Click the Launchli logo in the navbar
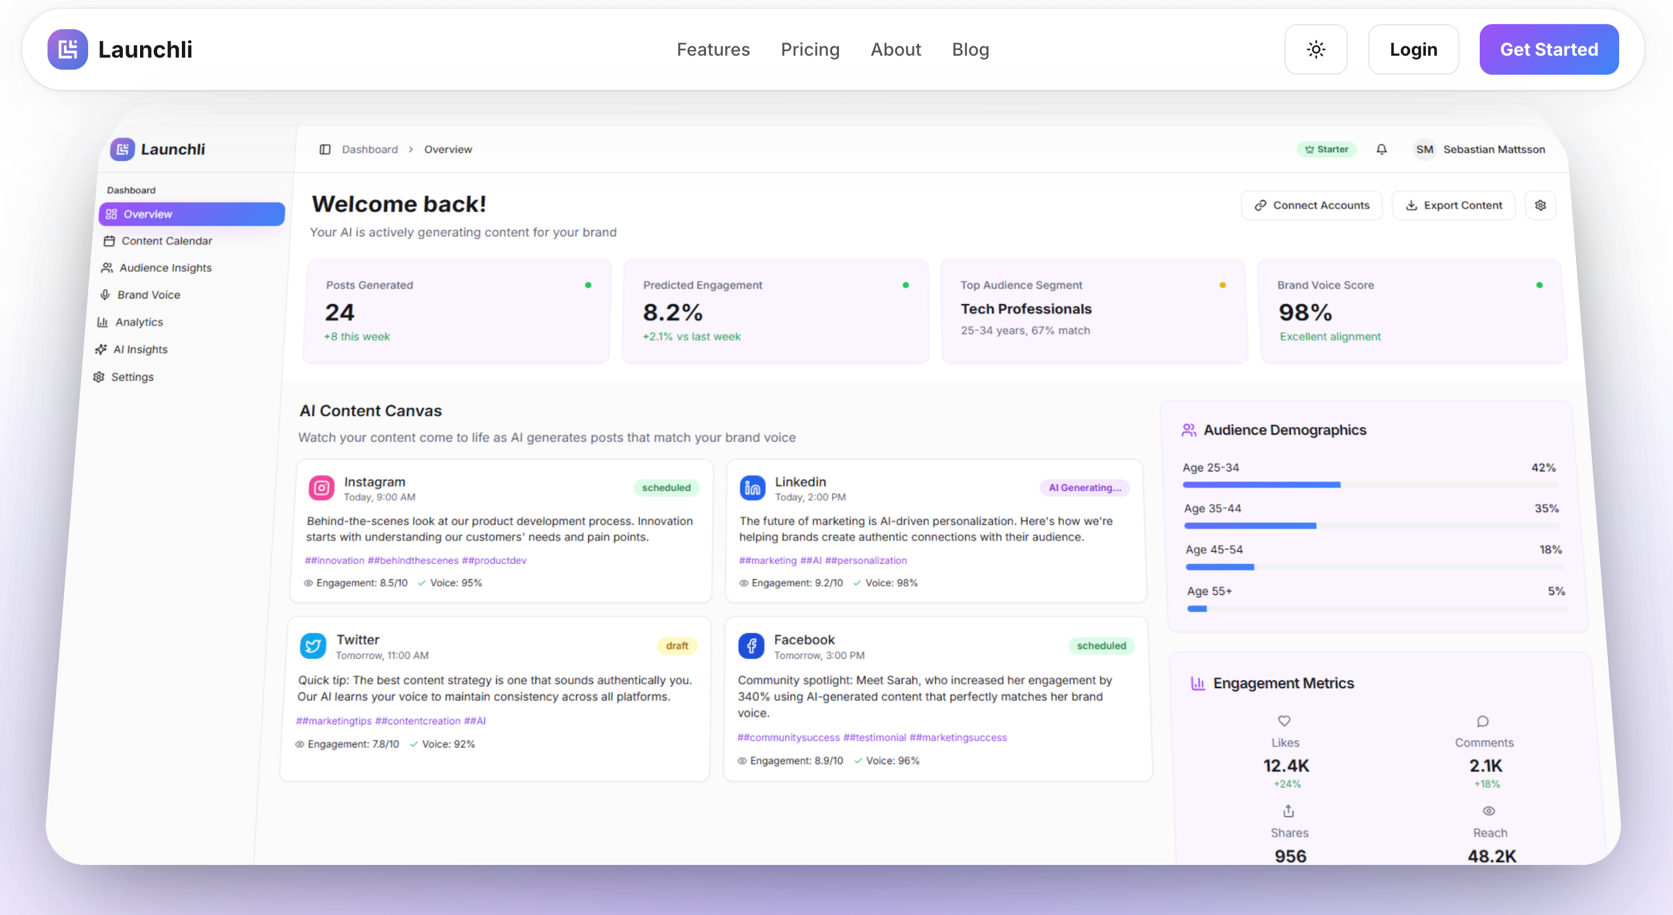Viewport: 1673px width, 915px height. pyautogui.click(x=68, y=49)
